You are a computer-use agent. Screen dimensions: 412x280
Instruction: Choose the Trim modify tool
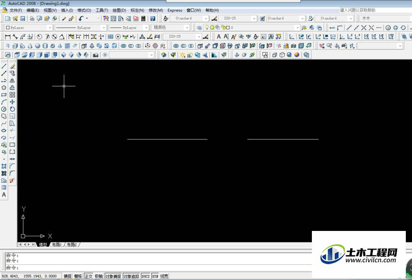click(12, 130)
